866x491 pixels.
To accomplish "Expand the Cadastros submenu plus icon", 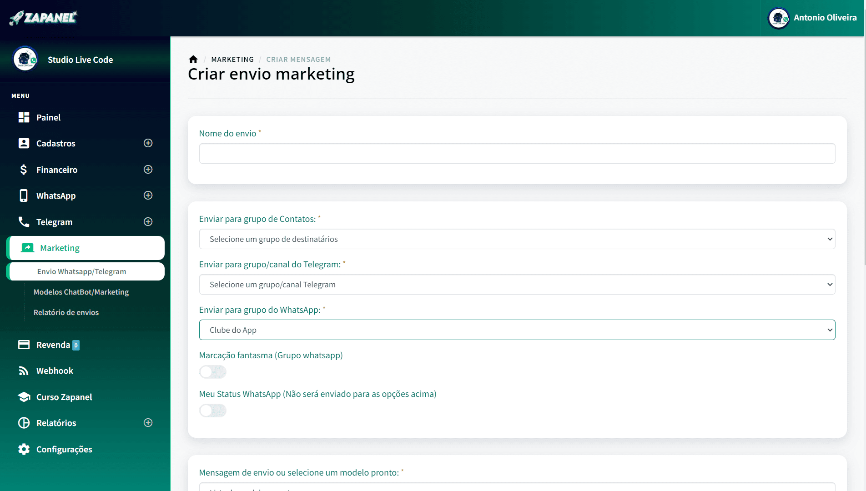I will pyautogui.click(x=148, y=143).
